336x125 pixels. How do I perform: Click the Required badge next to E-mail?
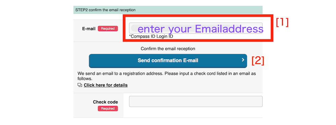[x=108, y=28]
